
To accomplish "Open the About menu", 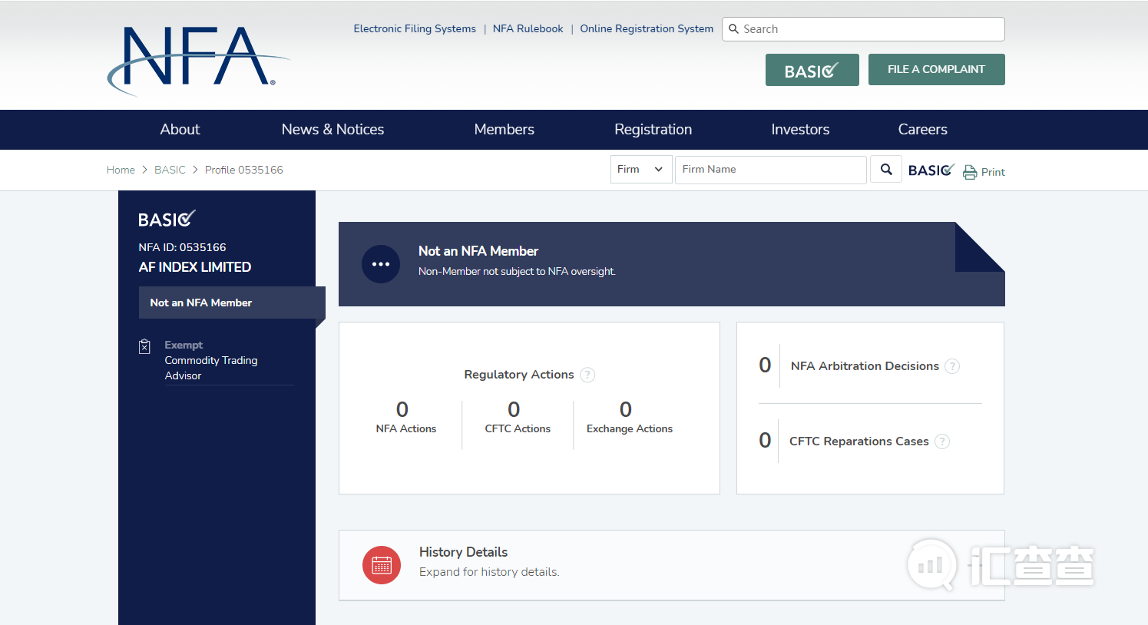I will click(x=180, y=130).
